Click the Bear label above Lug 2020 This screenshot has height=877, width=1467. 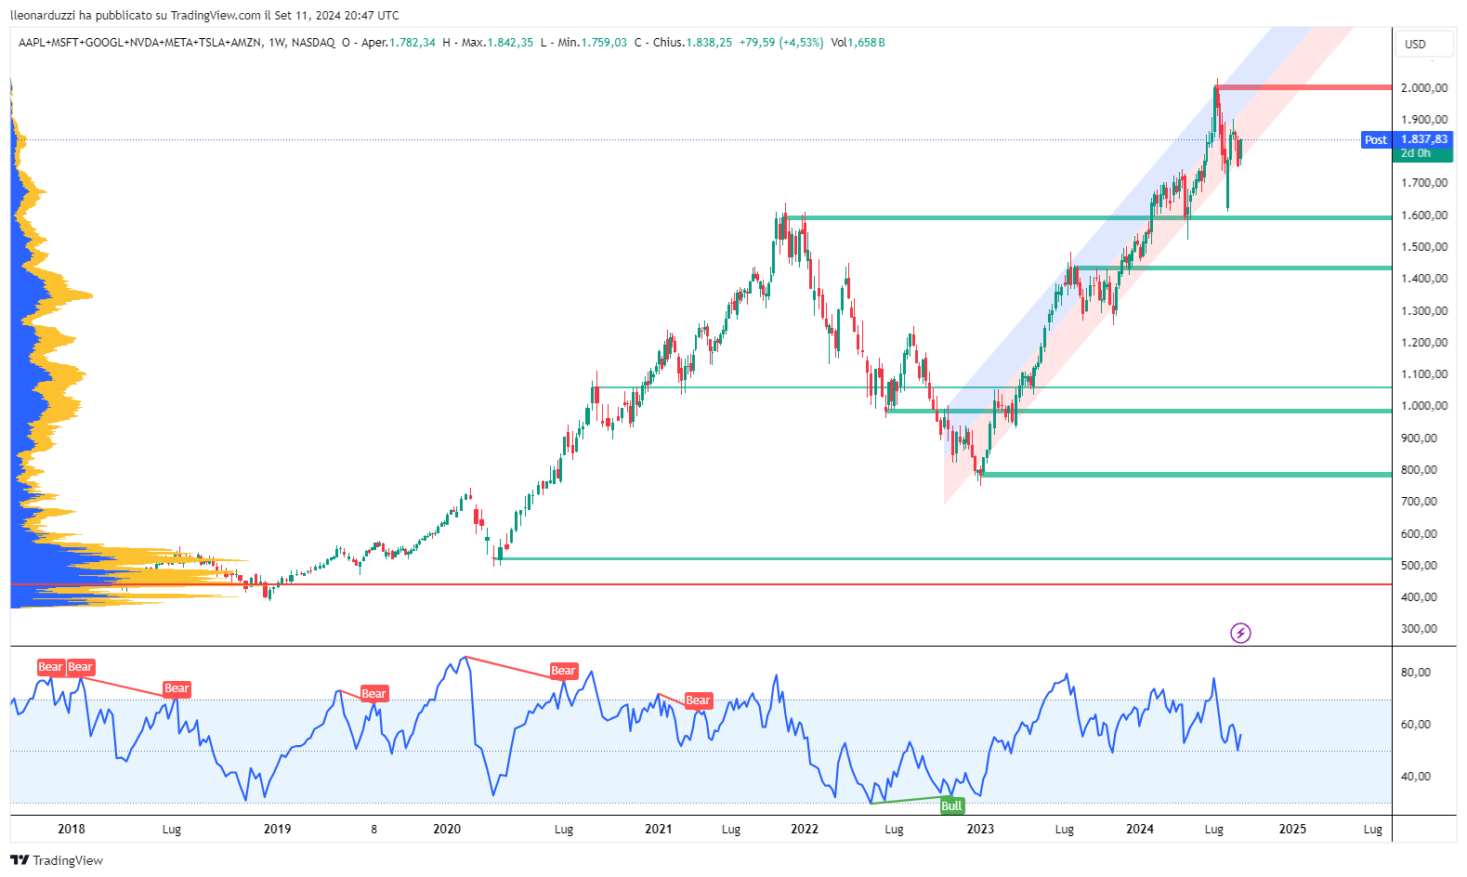point(563,671)
